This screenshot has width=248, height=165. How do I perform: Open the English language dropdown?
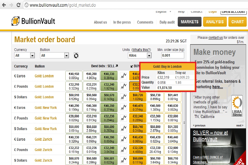[x=163, y=12]
